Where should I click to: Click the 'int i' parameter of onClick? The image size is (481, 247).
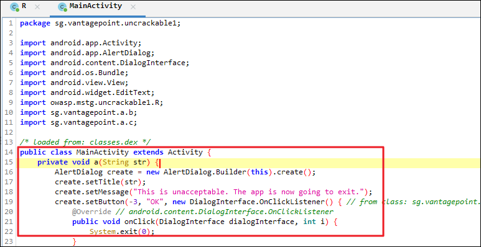pos(314,222)
